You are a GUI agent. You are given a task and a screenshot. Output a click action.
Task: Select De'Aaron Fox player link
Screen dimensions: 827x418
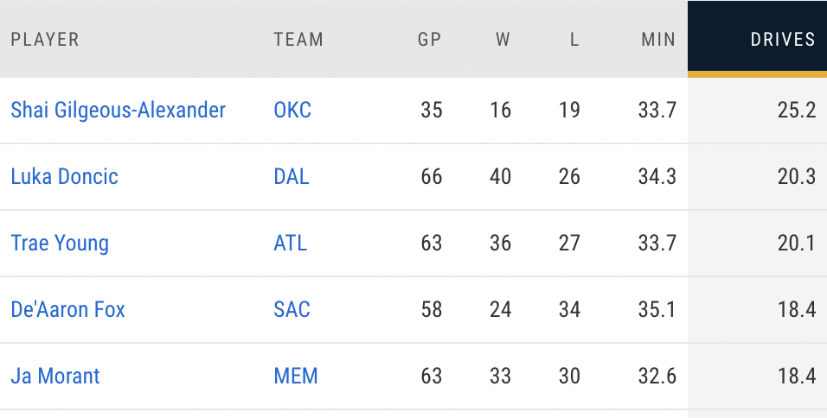[x=67, y=310]
